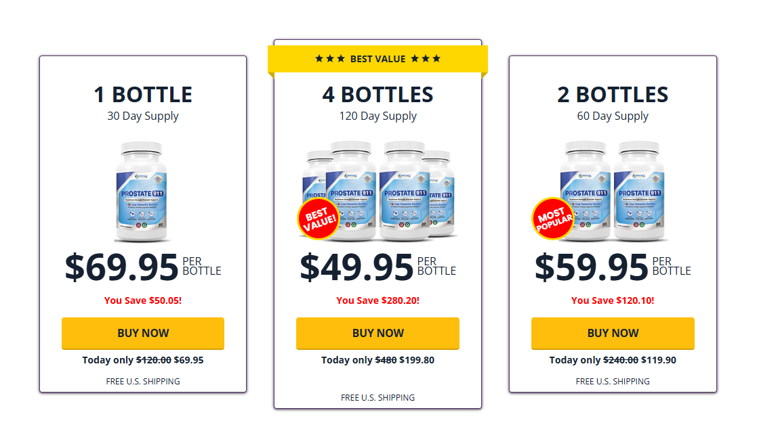This screenshot has height=448, width=757.
Task: Click the red Most Popular badge
Action: [x=553, y=219]
